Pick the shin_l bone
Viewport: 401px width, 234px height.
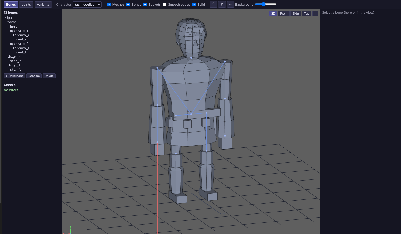[16, 70]
